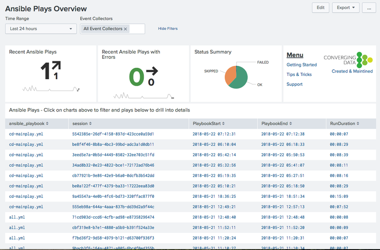Click the Edit button
This screenshot has height=250, width=380.
[x=320, y=8]
